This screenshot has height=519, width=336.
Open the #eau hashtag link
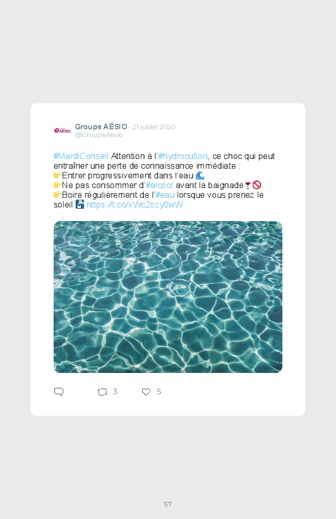click(165, 195)
